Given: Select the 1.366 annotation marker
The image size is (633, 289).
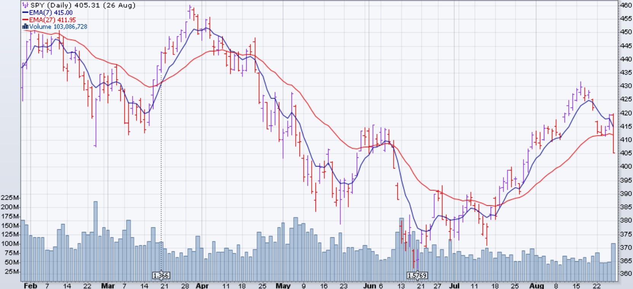Looking at the screenshot, I should 161,275.
